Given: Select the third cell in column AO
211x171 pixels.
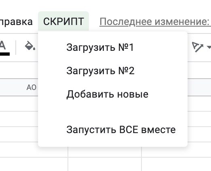Looking at the screenshot, I should pyautogui.click(x=19, y=134).
